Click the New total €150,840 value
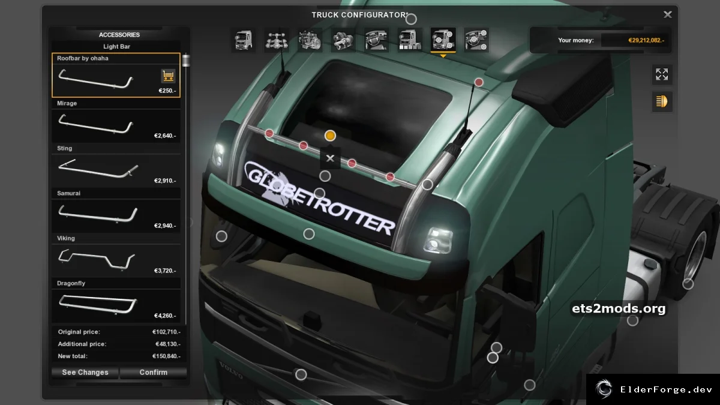Screen dimensions: 720x405 coord(166,356)
